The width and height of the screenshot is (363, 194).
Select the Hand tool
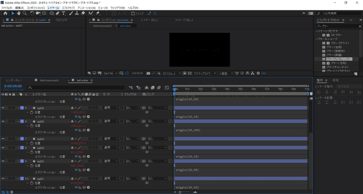pos(19,14)
